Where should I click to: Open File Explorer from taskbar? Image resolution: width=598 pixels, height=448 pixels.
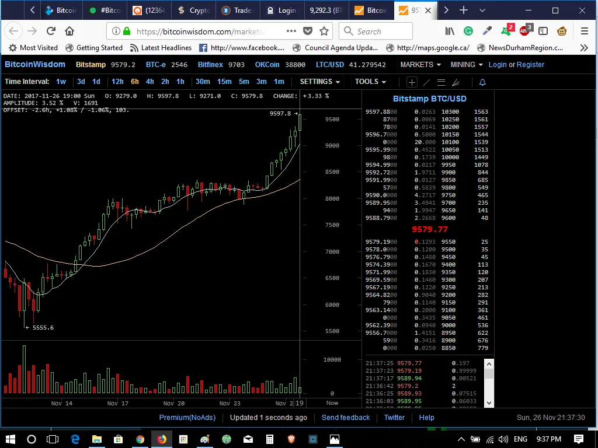tap(97, 439)
